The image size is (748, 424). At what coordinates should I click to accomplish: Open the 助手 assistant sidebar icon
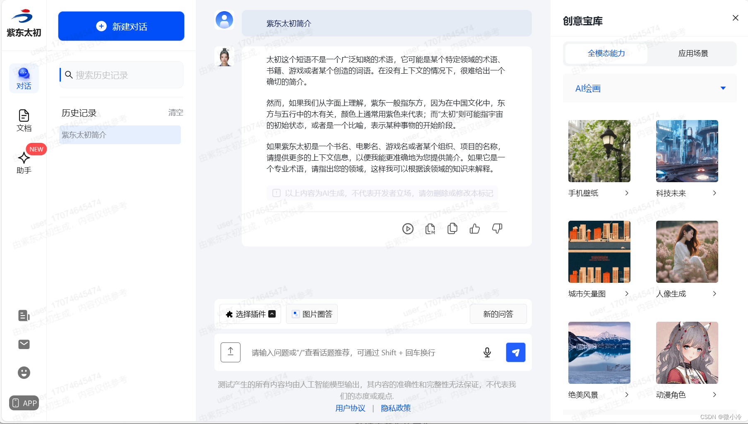coord(24,163)
